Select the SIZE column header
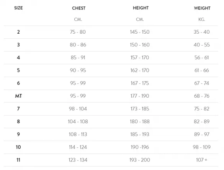This screenshot has height=170, width=224. [18, 8]
